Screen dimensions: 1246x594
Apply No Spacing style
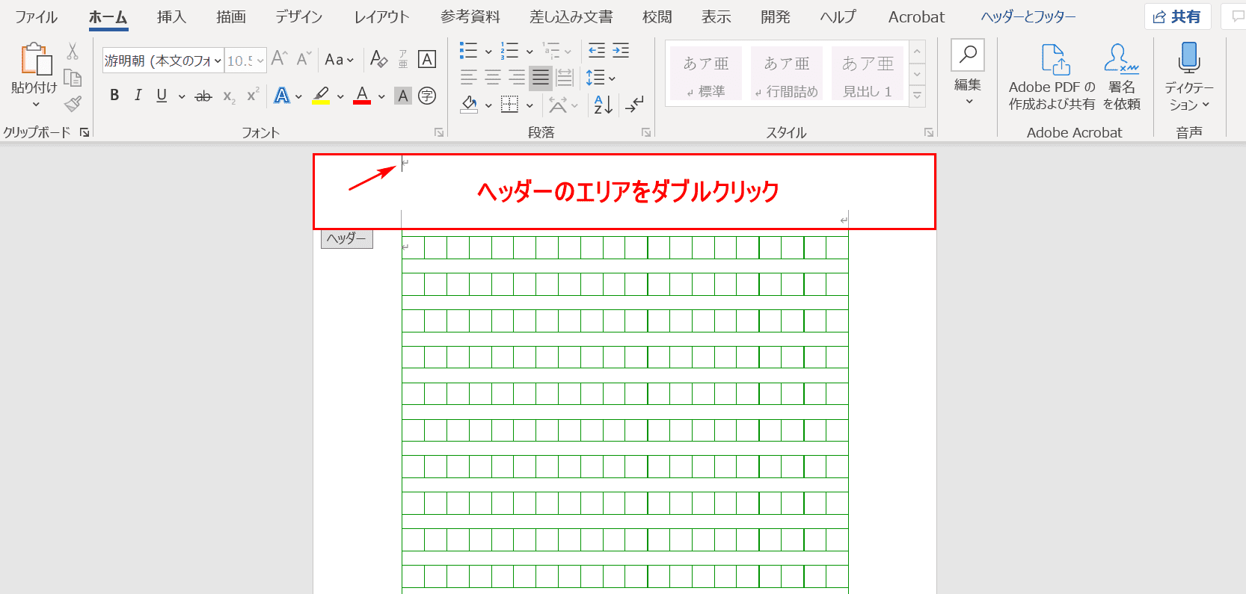(787, 73)
